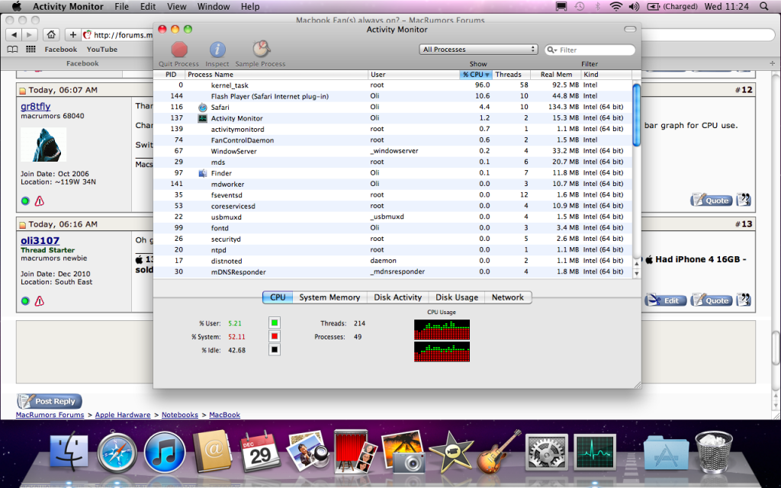Click the Filter search field
Image resolution: width=781 pixels, height=488 pixels.
tap(590, 50)
